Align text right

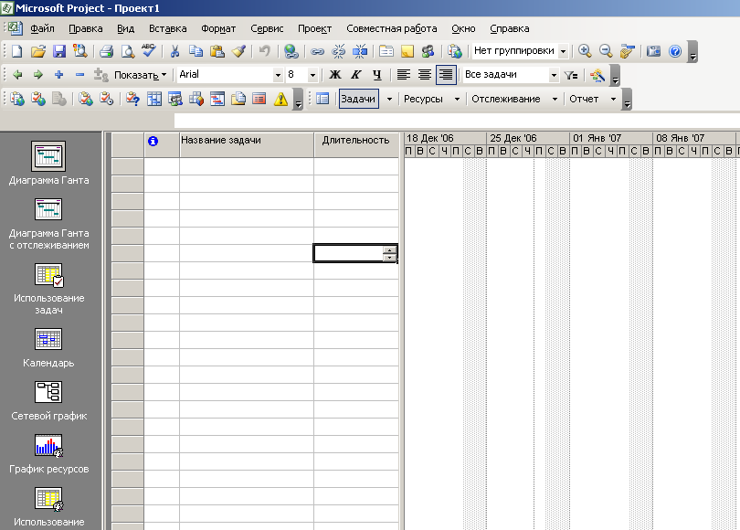446,75
